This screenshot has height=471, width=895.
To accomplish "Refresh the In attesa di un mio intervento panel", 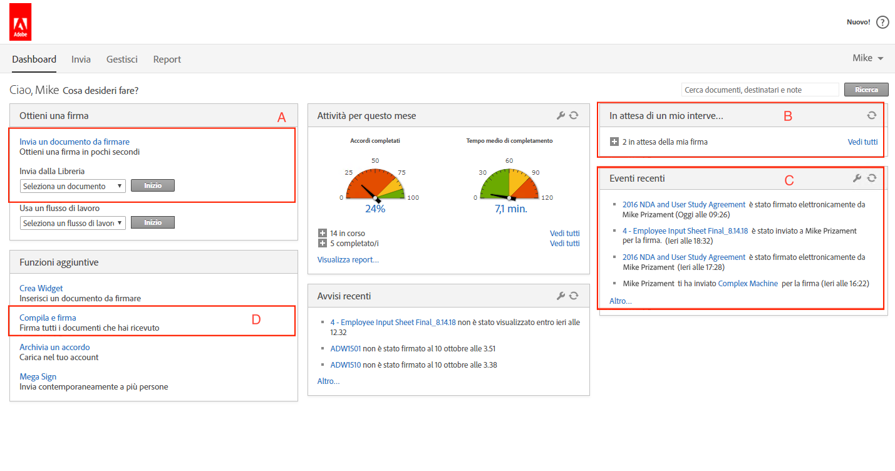I will tap(871, 115).
